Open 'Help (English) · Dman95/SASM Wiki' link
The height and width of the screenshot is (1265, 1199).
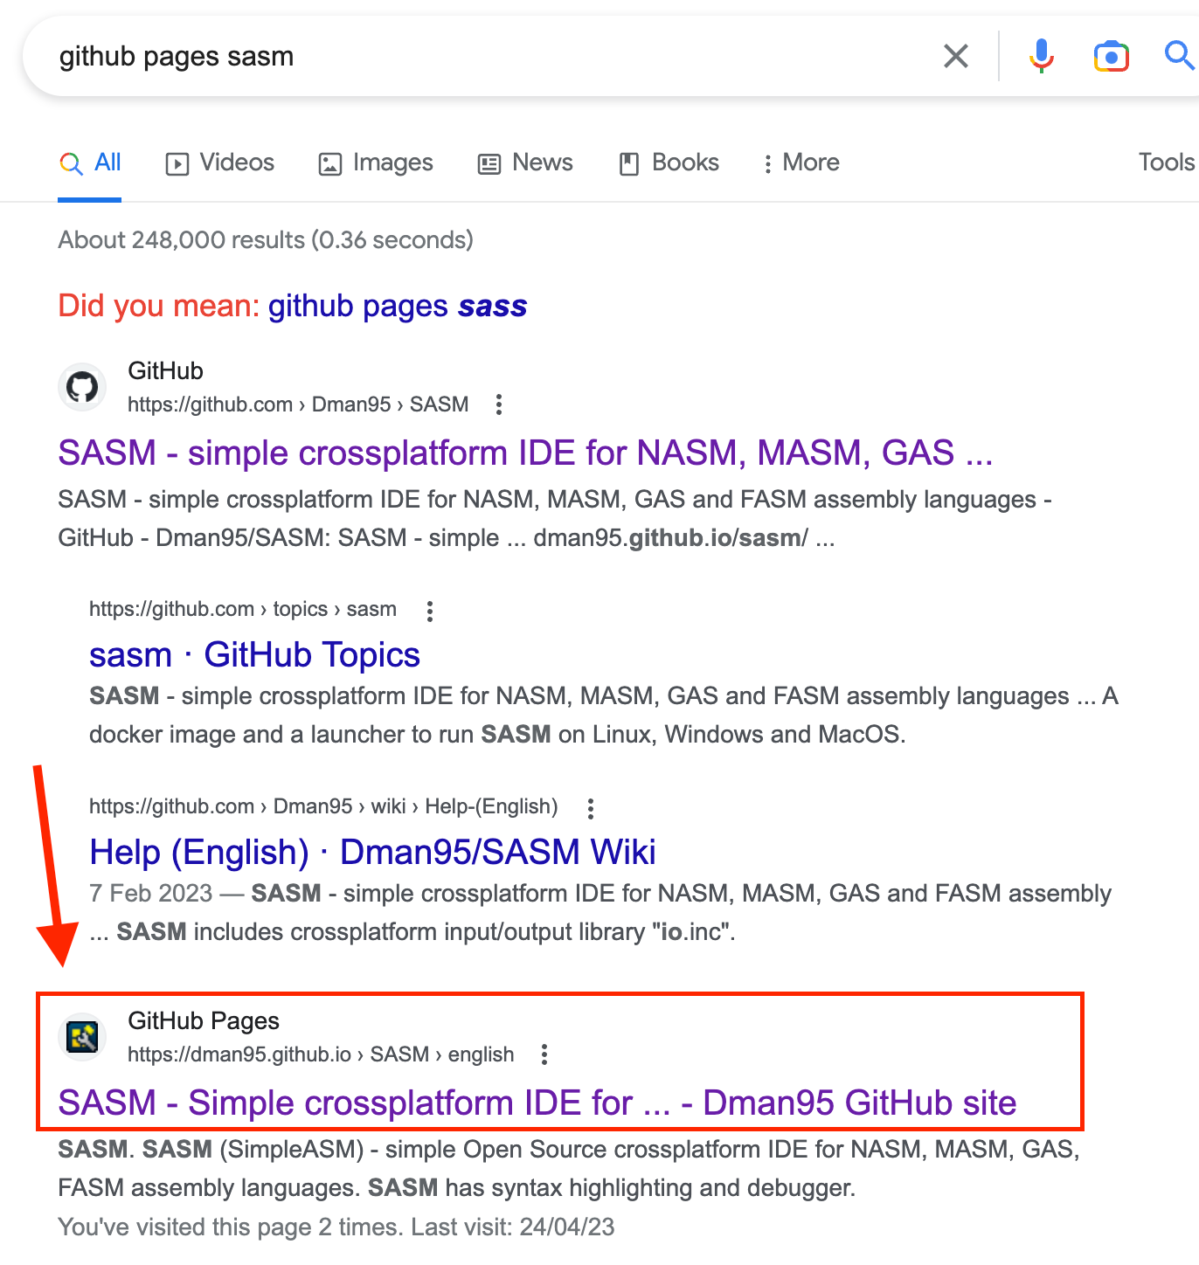[x=372, y=853]
